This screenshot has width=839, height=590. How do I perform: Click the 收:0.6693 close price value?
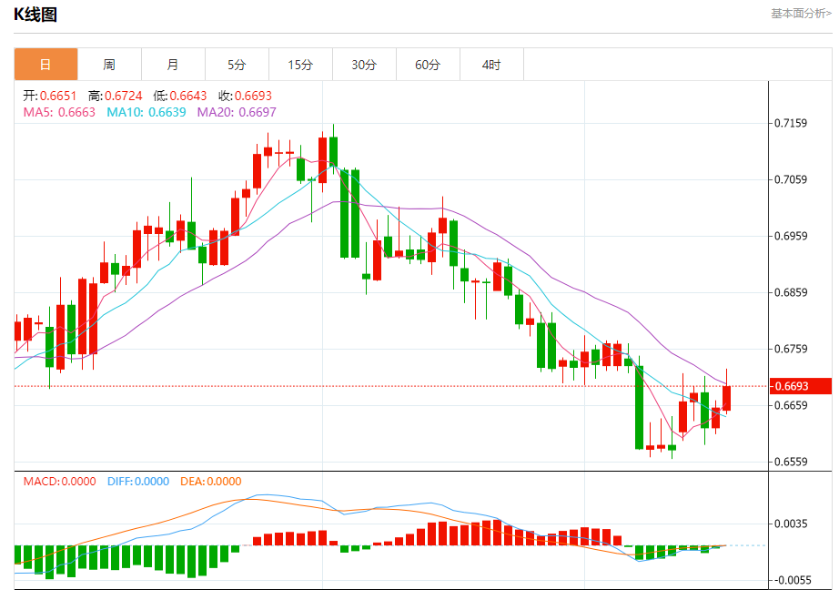click(x=245, y=96)
